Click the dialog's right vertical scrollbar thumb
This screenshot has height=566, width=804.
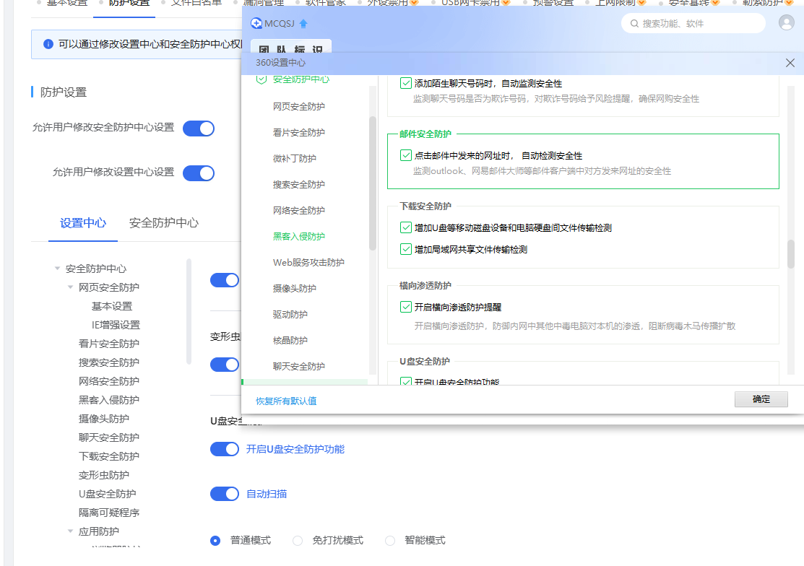[x=791, y=253]
